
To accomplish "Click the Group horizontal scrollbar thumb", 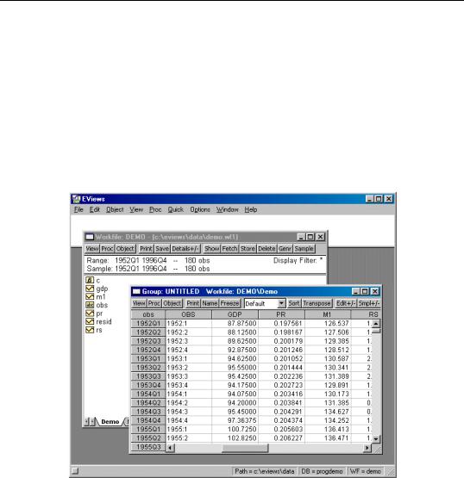I will tap(245, 448).
